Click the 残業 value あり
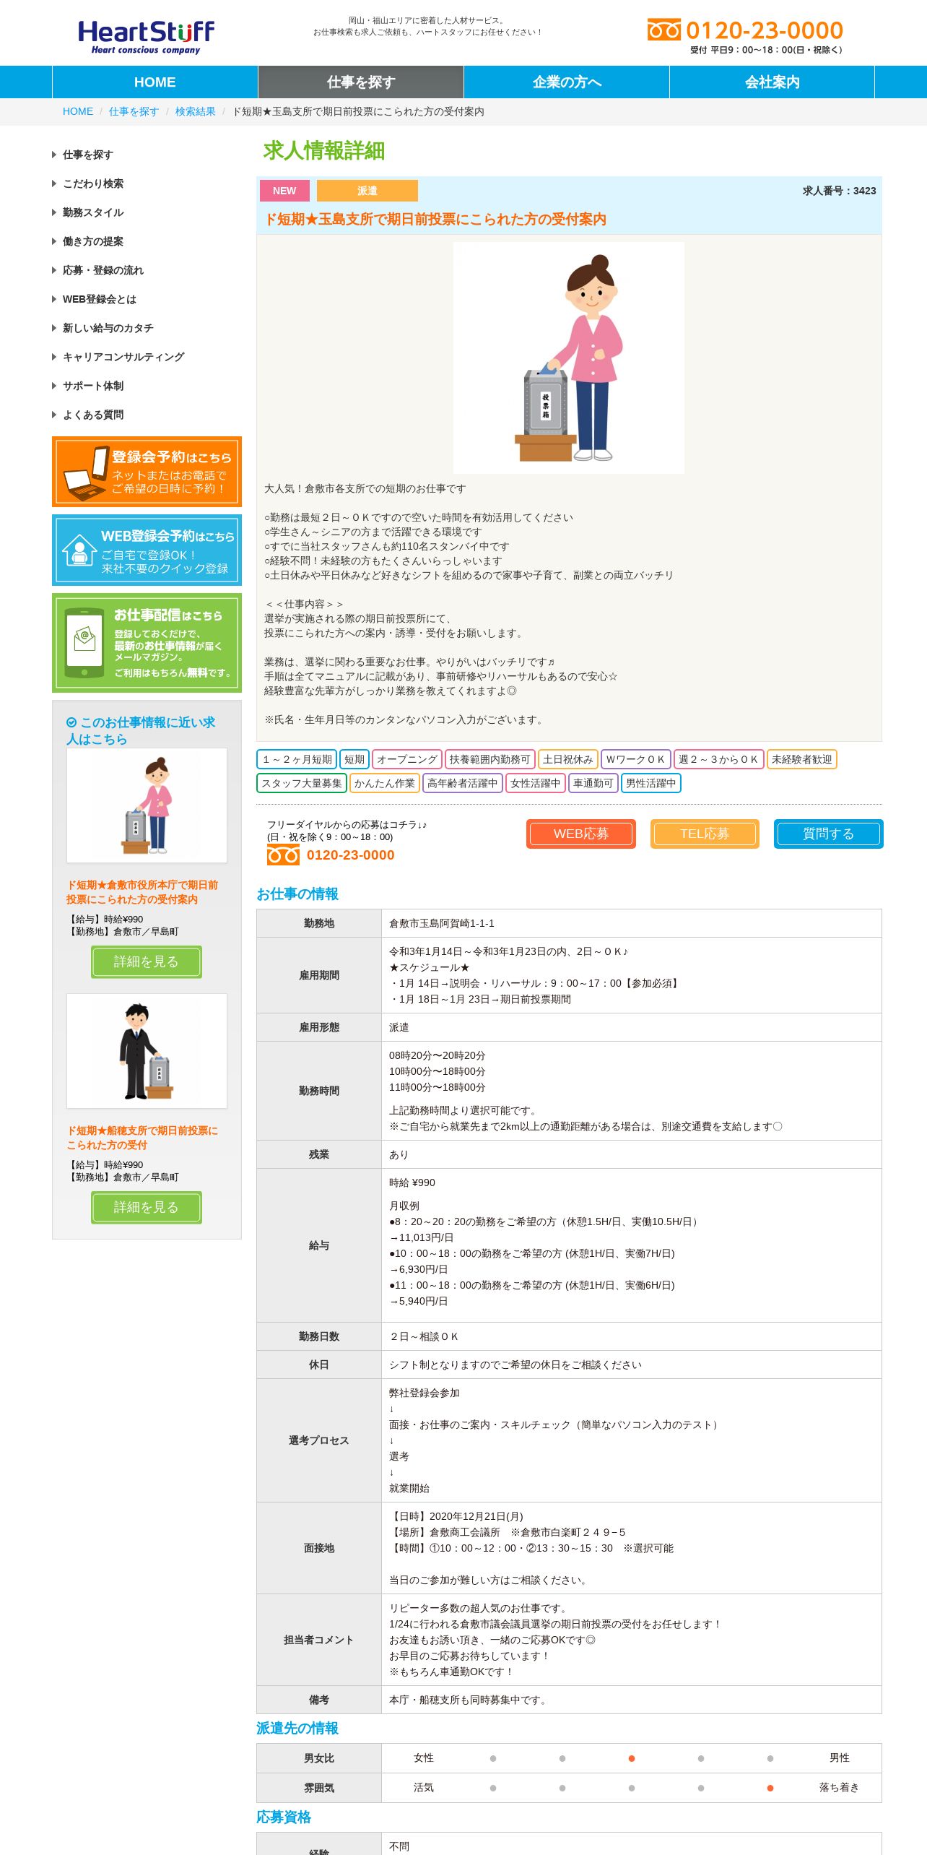 click(399, 1154)
